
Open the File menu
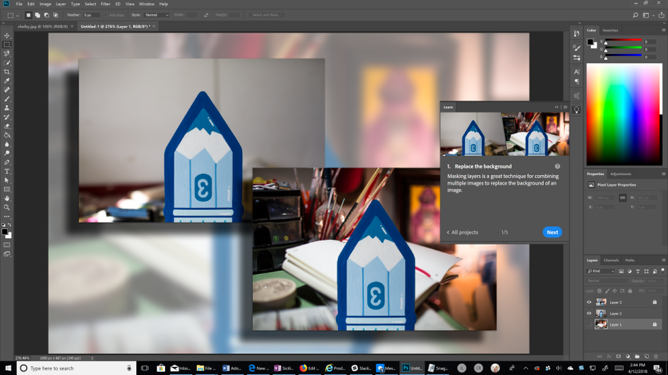(19, 4)
